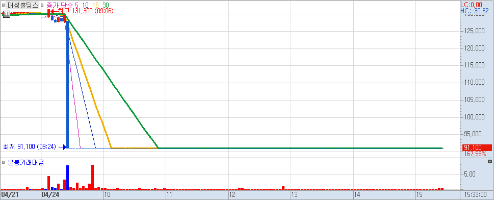Click the 13 o'clock label on time axis
Screen dimensions: 494x200
click(295, 194)
